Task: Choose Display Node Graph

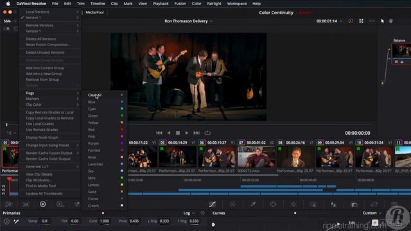Action: point(50,137)
